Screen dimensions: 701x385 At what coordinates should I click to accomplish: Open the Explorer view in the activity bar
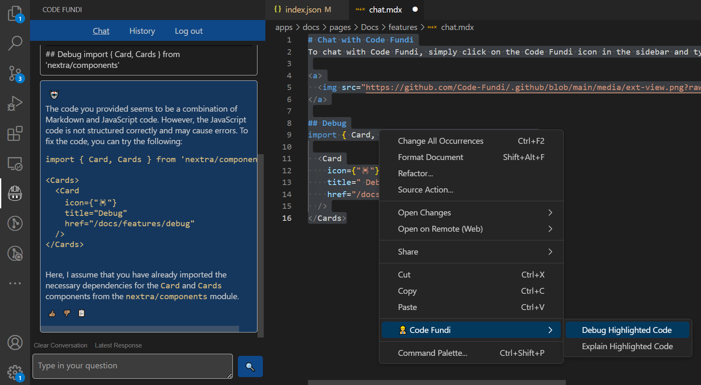pyautogui.click(x=15, y=13)
